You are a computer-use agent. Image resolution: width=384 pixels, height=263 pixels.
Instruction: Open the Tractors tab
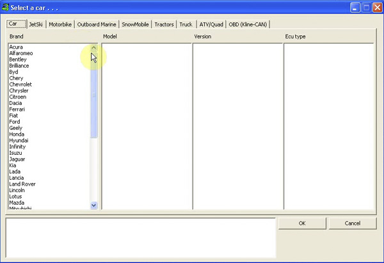(164, 24)
